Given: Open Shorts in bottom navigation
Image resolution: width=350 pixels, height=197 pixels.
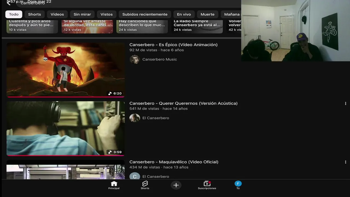Looking at the screenshot, I should (145, 185).
